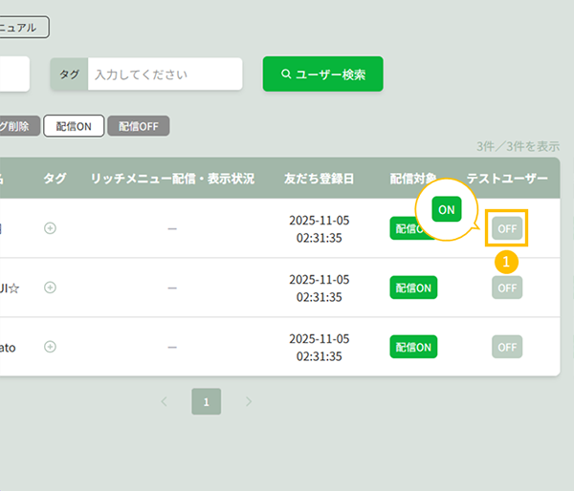Toggle the highlighted テストユーザー OFF switch
574x491 pixels.
[507, 228]
